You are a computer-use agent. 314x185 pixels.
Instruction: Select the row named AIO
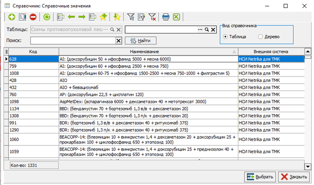point(154,81)
